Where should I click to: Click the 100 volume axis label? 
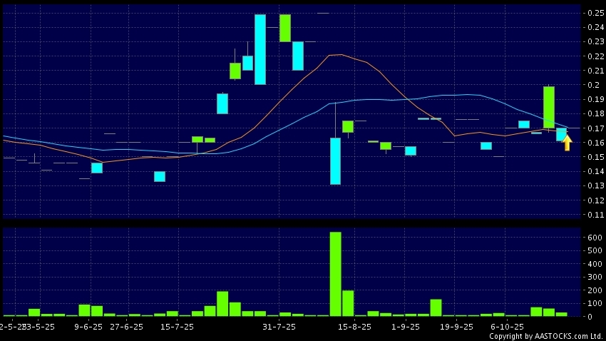click(x=595, y=303)
